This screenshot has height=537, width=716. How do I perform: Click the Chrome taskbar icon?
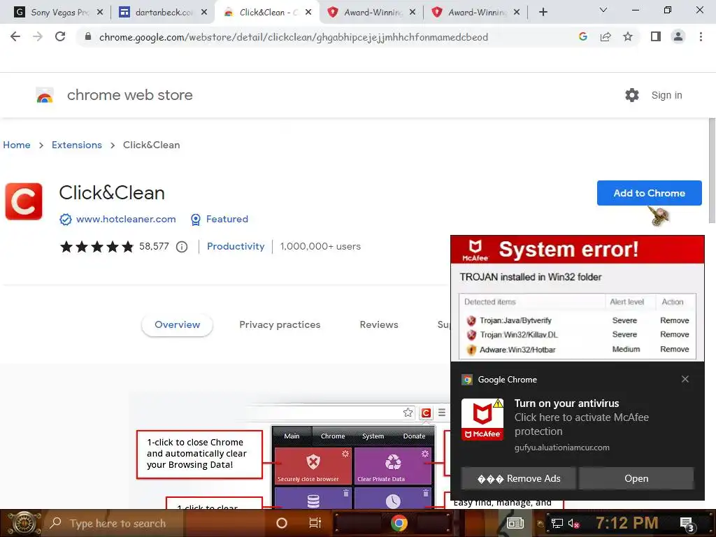click(399, 523)
